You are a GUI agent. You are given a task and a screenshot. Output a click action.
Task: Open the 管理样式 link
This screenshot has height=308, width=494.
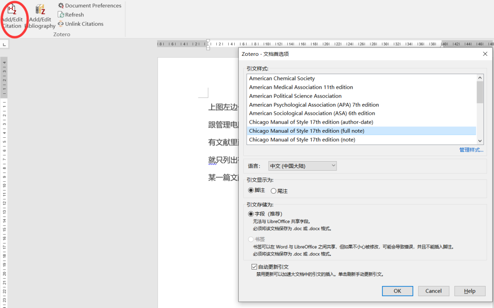(471, 150)
